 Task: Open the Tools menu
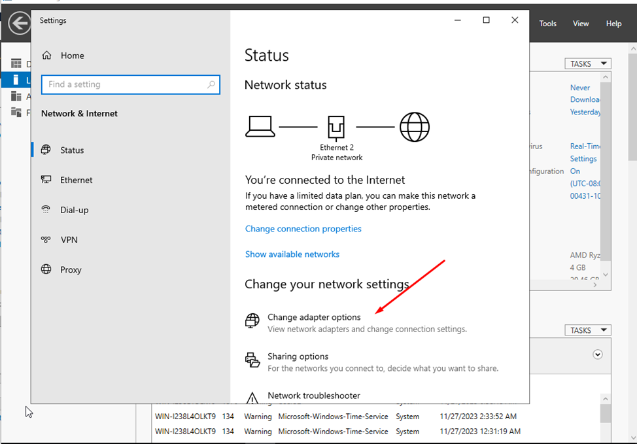tap(547, 24)
